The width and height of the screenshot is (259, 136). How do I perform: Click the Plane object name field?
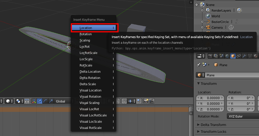click(x=232, y=75)
